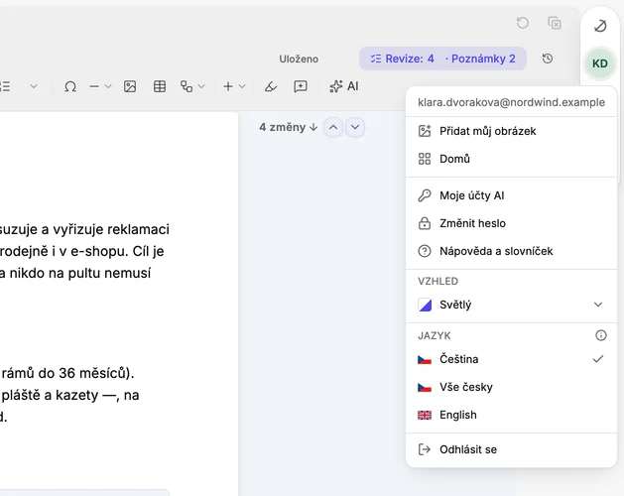
Task: Open the version history clock icon
Action: pyautogui.click(x=548, y=59)
